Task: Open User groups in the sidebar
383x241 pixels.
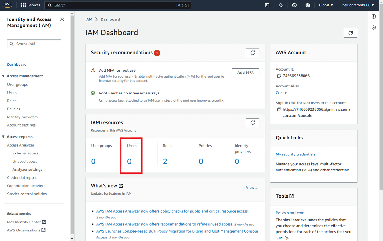Action: pyautogui.click(x=18, y=85)
